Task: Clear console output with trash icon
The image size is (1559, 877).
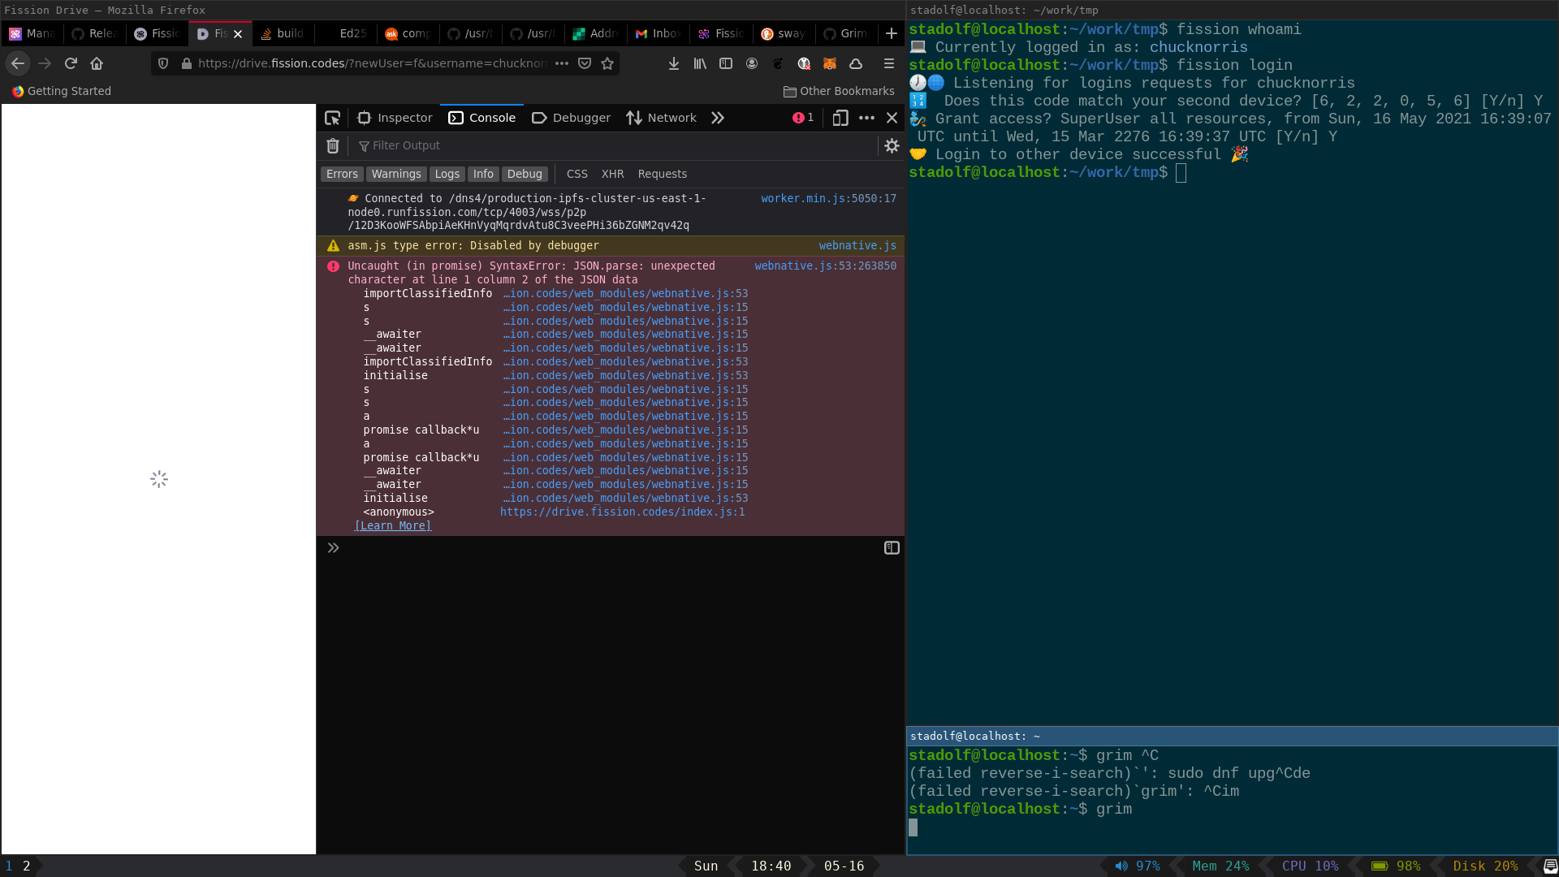Action: (x=333, y=145)
